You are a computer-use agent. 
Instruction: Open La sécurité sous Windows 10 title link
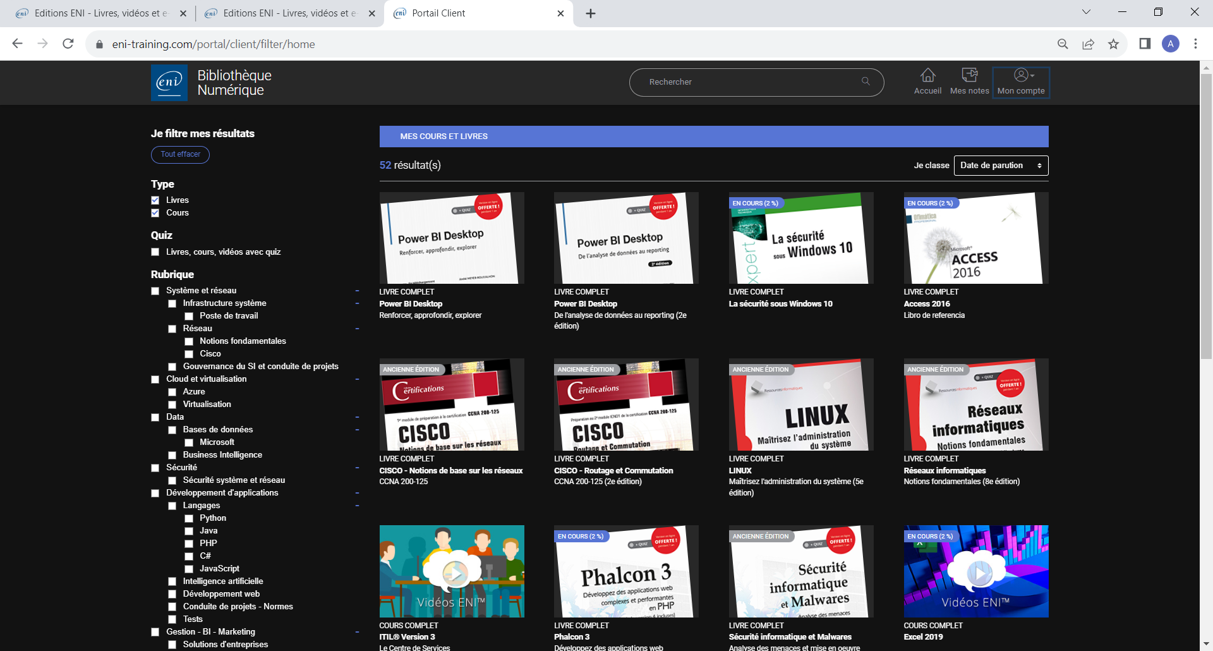point(780,304)
